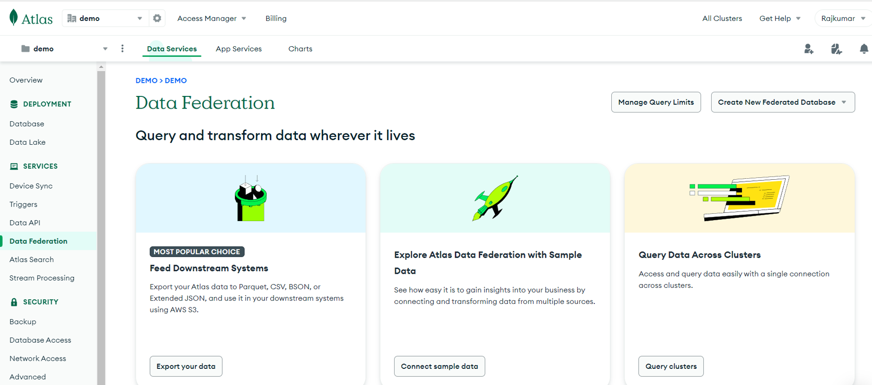Expand the demo organization dropdown
The width and height of the screenshot is (872, 385).
(140, 18)
